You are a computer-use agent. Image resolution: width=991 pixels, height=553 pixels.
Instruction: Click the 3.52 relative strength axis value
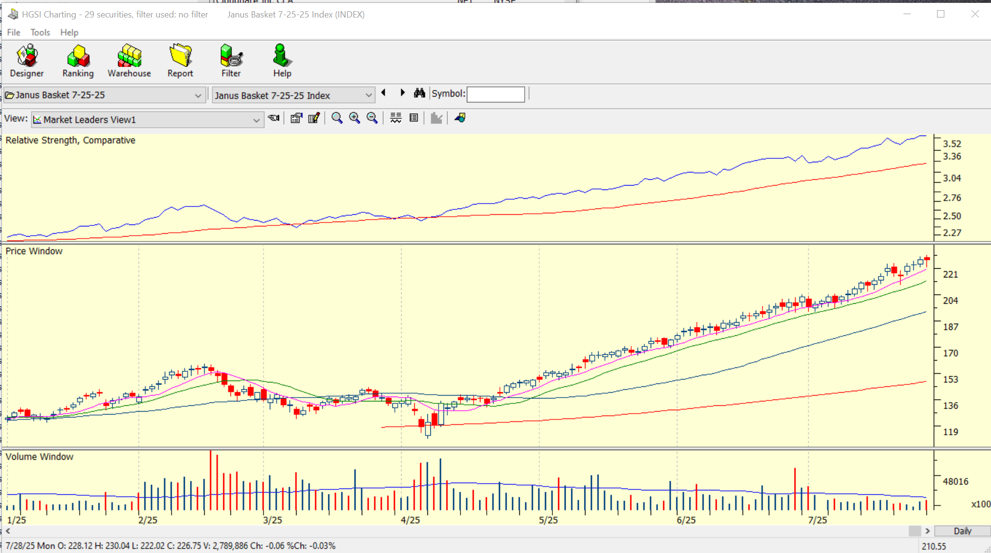[x=952, y=144]
